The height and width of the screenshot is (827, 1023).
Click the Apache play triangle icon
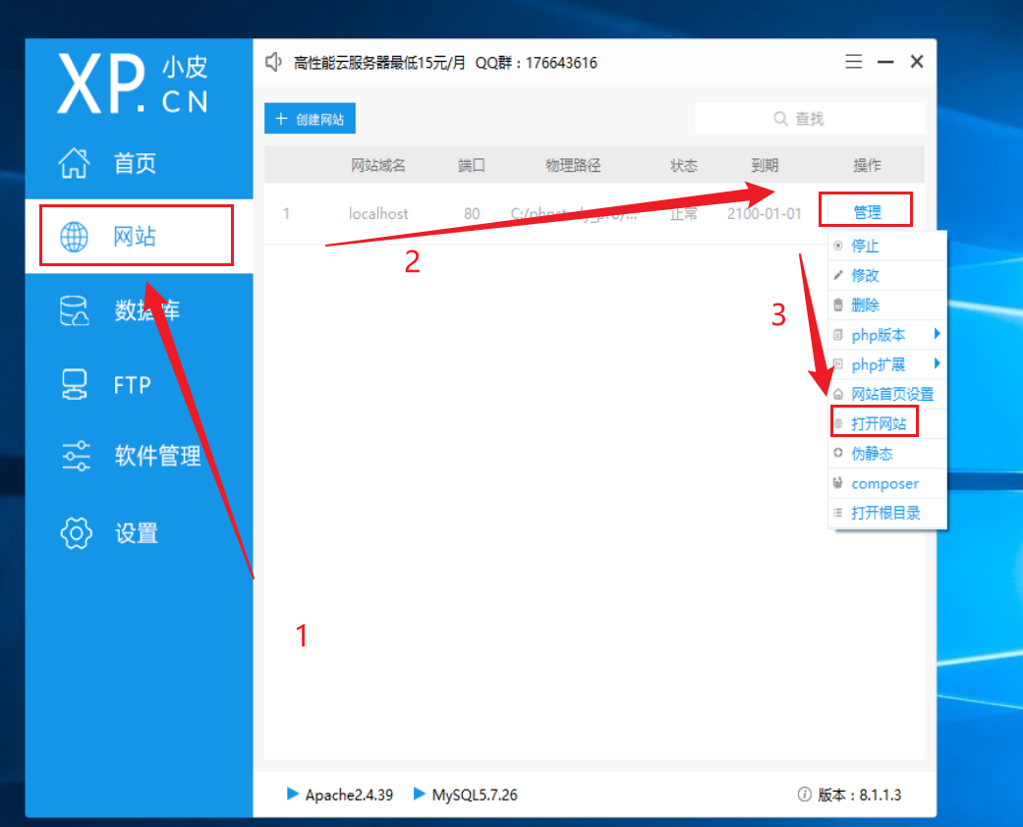tap(292, 794)
